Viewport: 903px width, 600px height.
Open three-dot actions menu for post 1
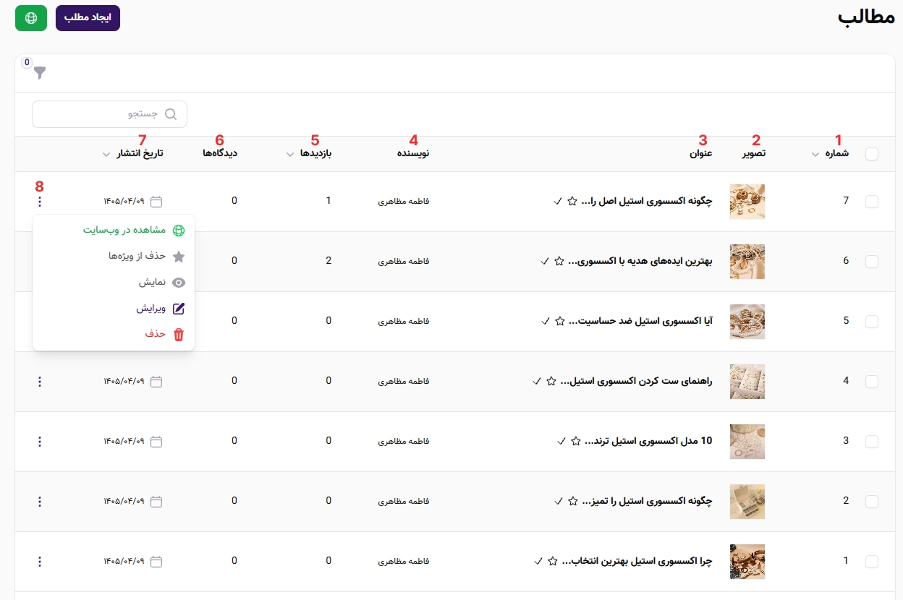[x=40, y=561]
